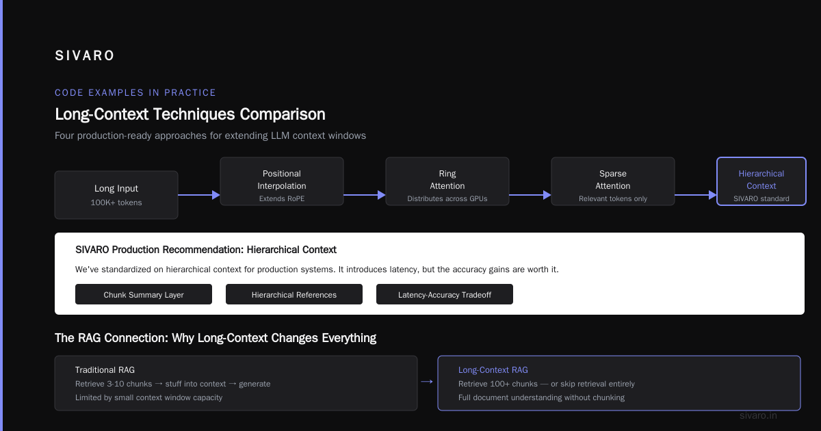Image resolution: width=821 pixels, height=431 pixels.
Task: Click 'The RAG Connection' section heading
Action: 216,338
